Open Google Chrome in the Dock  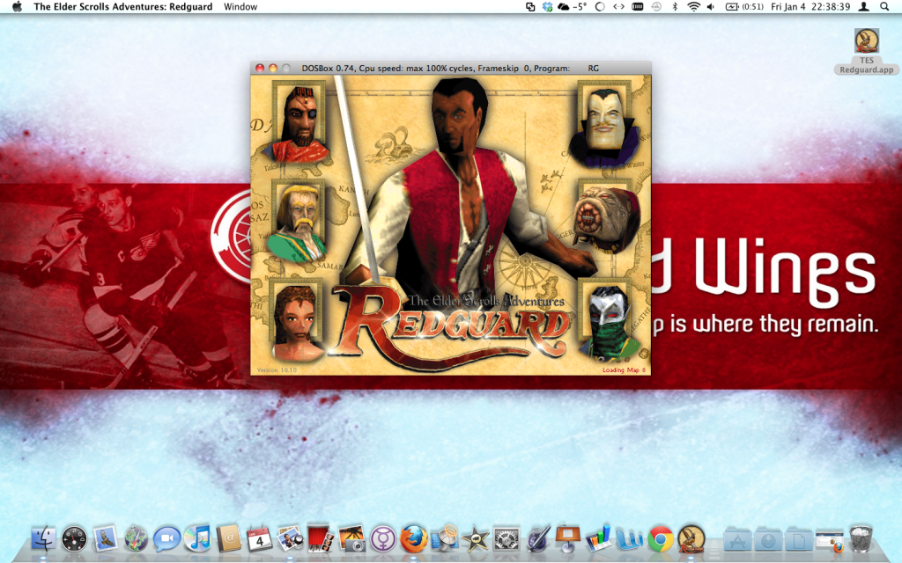661,539
